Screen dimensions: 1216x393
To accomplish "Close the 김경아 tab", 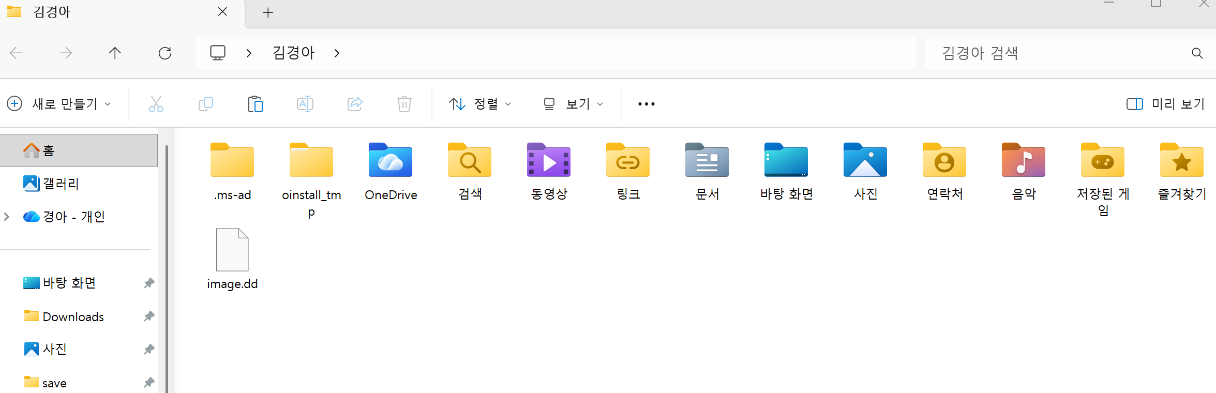I will (x=222, y=12).
